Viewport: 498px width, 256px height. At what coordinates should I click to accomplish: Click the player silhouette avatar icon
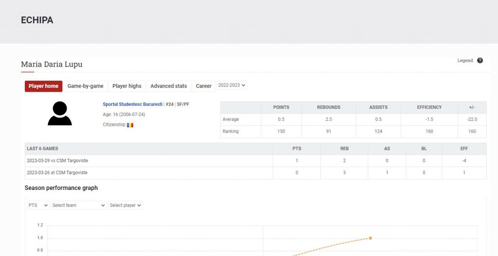(x=60, y=114)
